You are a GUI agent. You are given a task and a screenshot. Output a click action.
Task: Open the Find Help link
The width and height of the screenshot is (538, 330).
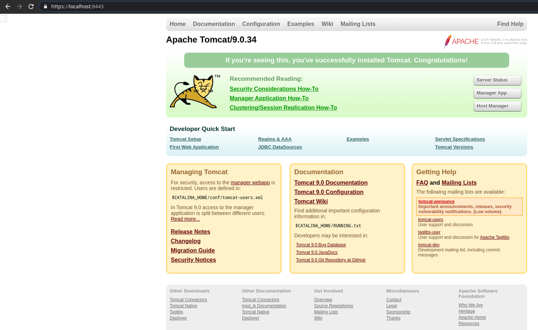(x=510, y=24)
